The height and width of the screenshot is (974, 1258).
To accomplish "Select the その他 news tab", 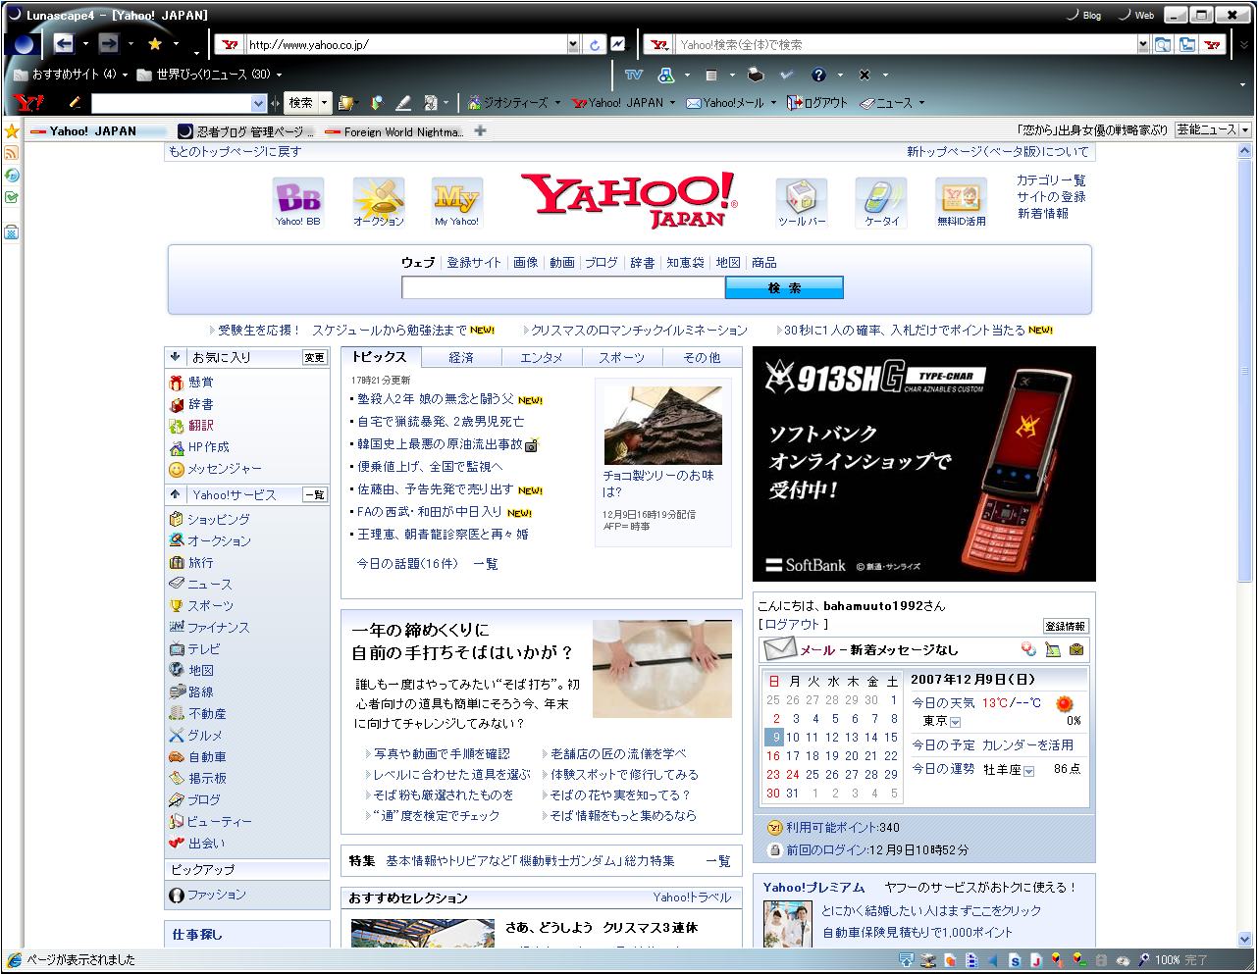I will tap(702, 357).
